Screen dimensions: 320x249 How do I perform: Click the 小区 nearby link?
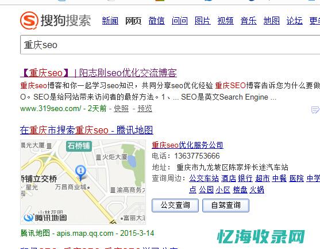pyautogui.click(x=223, y=190)
